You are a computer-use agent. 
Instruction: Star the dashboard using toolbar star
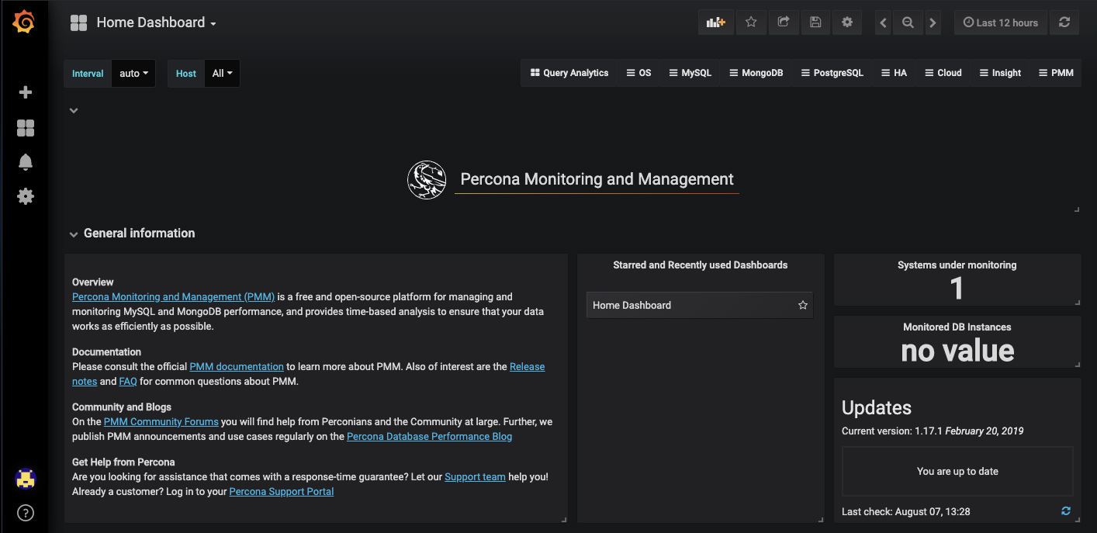tap(751, 22)
